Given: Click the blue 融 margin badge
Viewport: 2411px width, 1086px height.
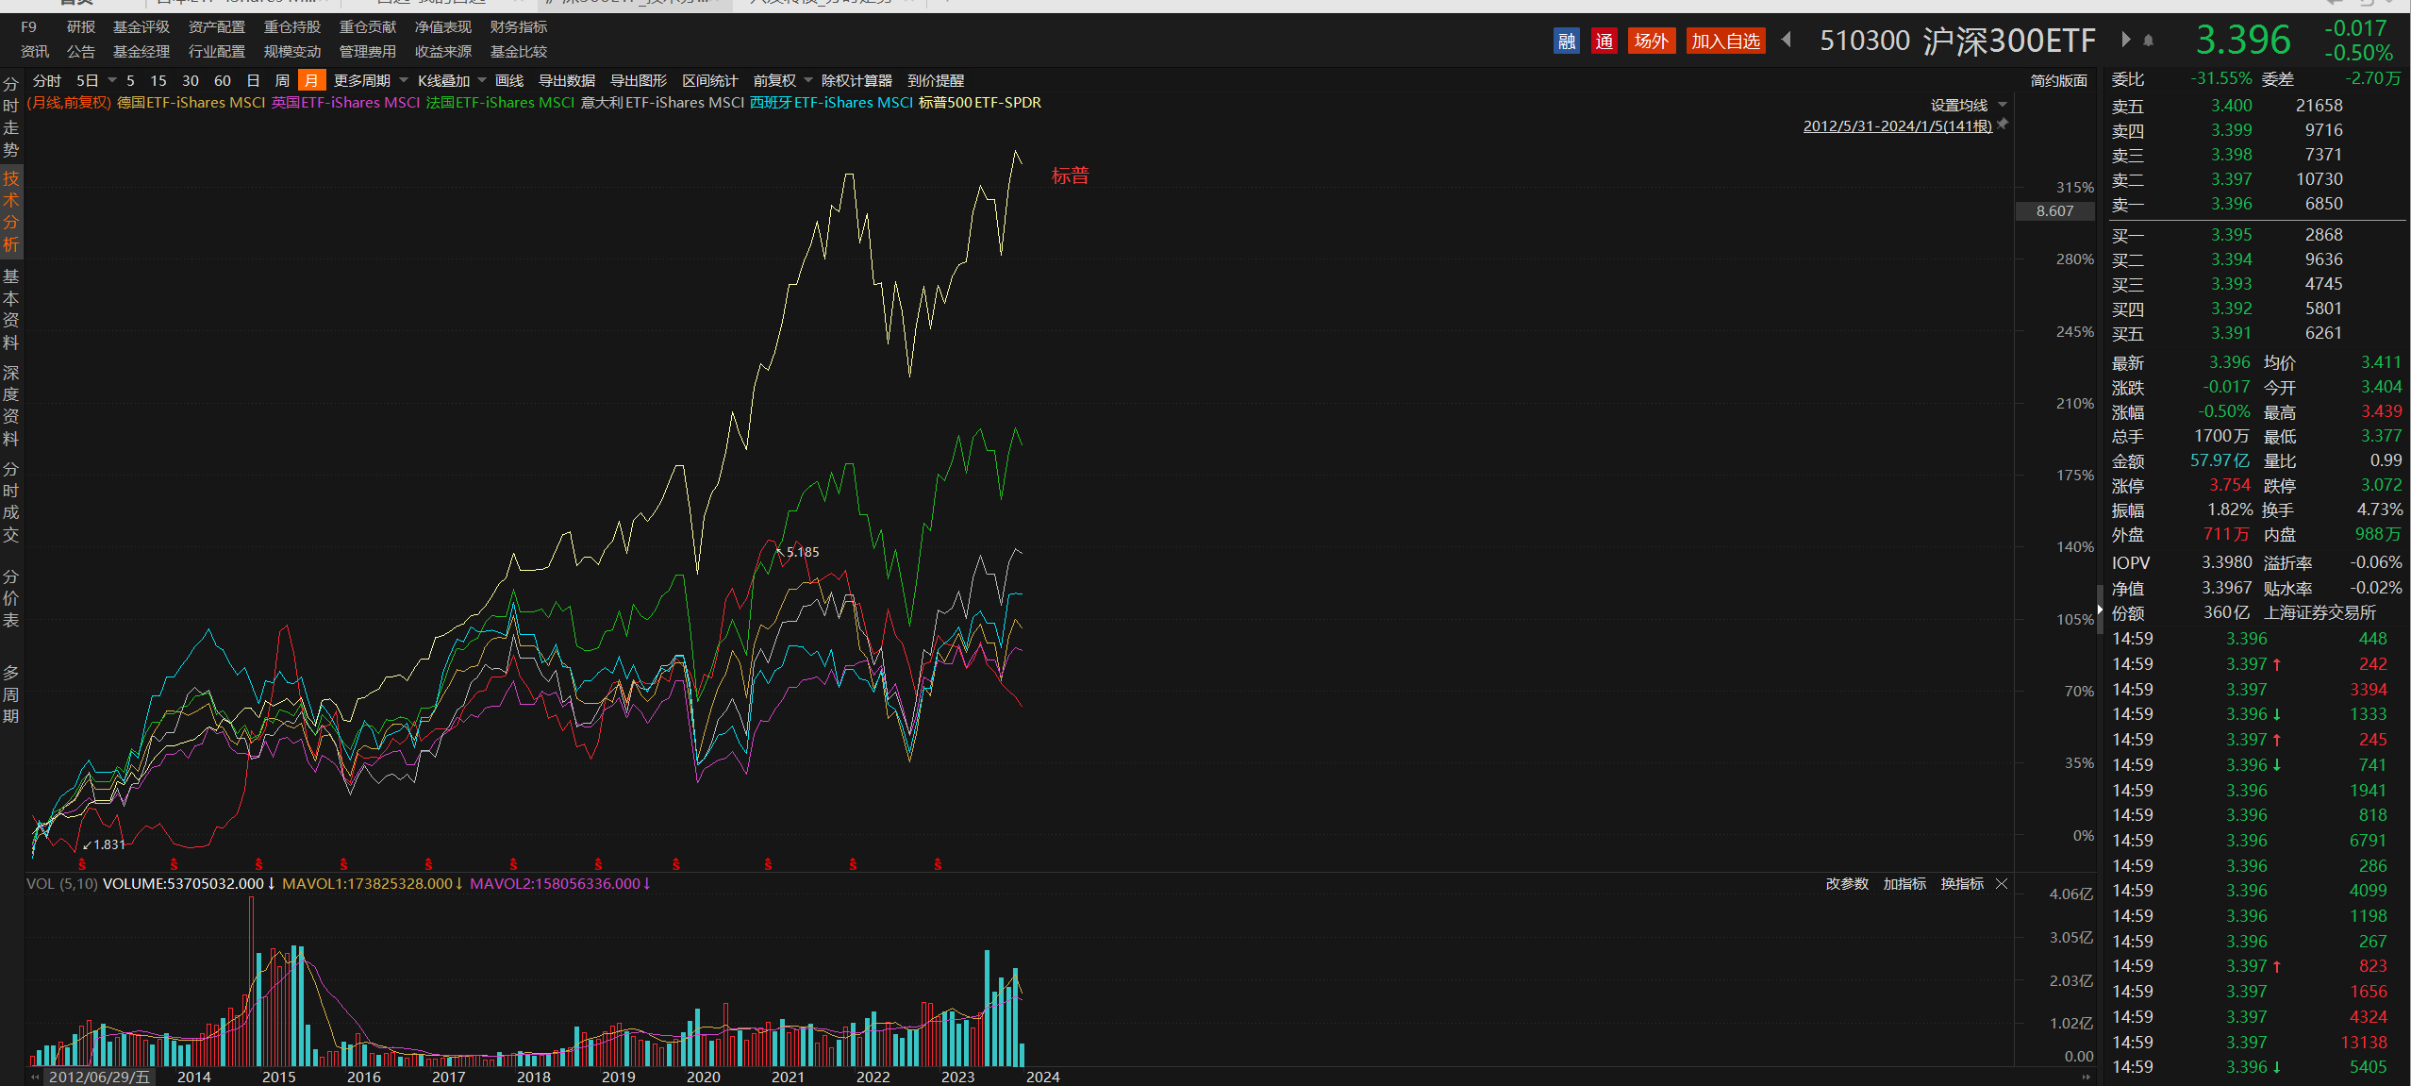Looking at the screenshot, I should pyautogui.click(x=1566, y=41).
